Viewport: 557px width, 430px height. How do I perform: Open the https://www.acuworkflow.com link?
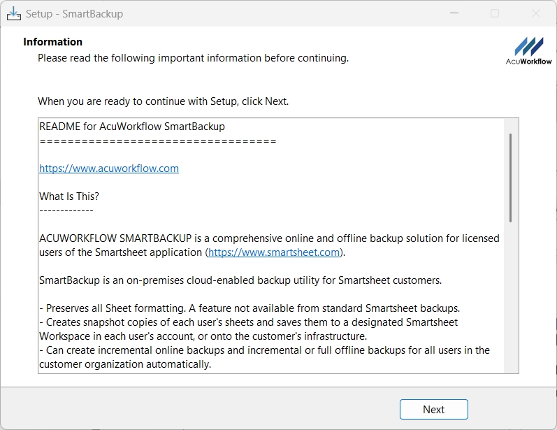(109, 169)
